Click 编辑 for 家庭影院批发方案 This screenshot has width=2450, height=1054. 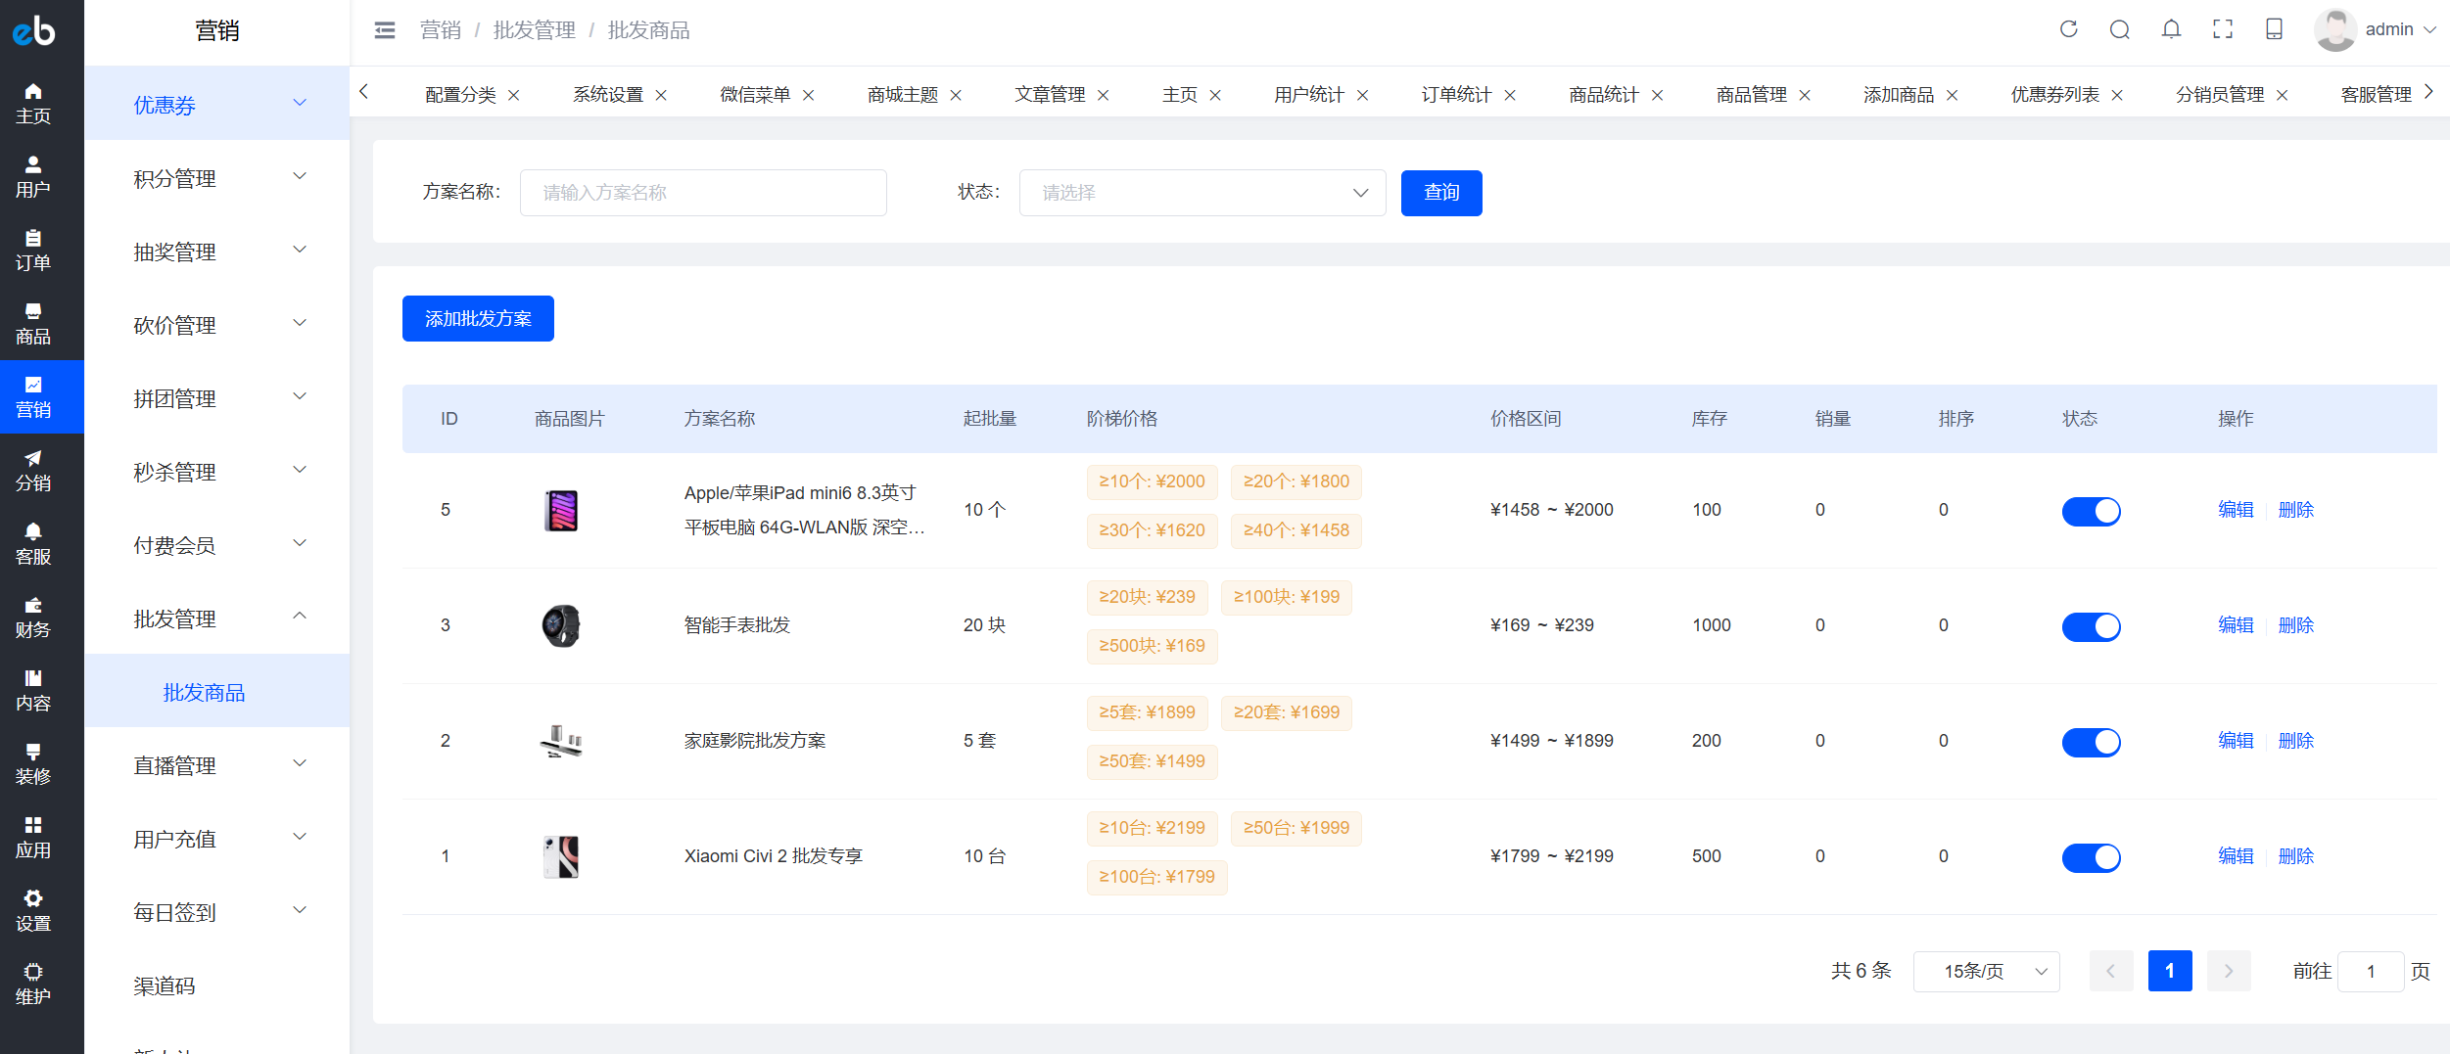coord(2236,741)
